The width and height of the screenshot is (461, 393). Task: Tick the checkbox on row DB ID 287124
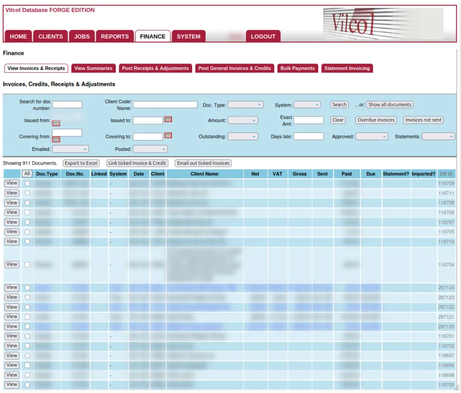(x=27, y=287)
